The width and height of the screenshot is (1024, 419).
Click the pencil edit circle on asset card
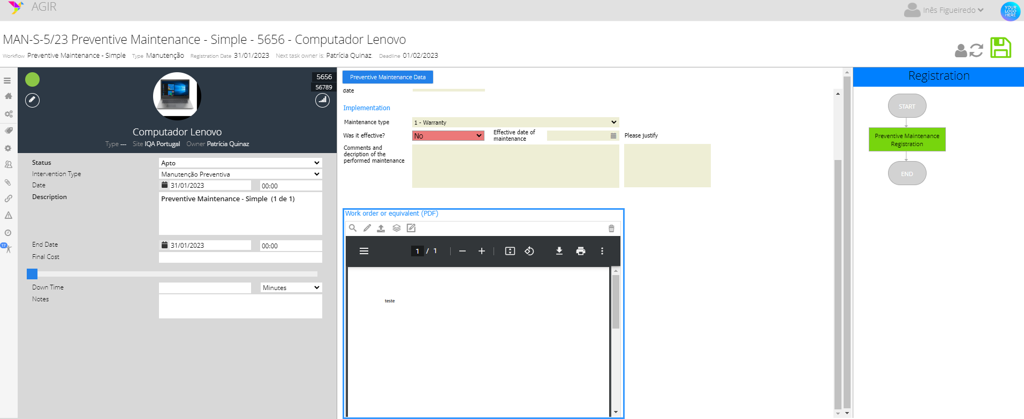[33, 100]
